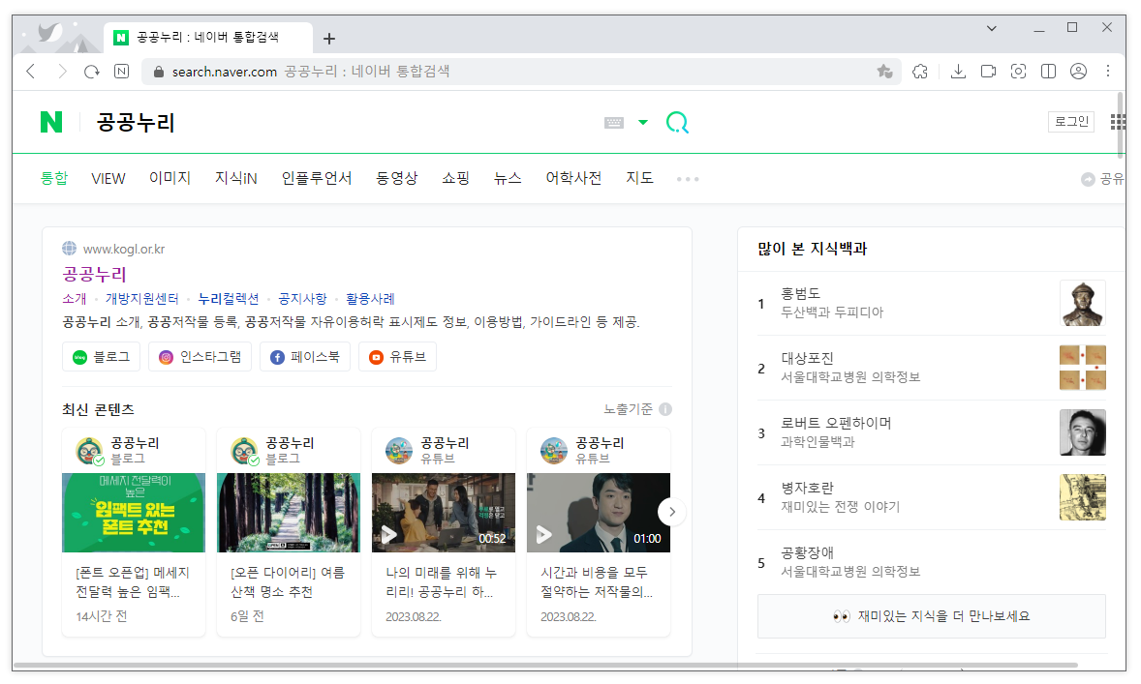Open the 뉴스 tab
Image resolution: width=1141 pixels, height=684 pixels.
[508, 178]
